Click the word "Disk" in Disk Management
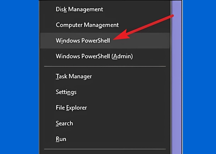This screenshot has width=216, height=154. click(61, 9)
